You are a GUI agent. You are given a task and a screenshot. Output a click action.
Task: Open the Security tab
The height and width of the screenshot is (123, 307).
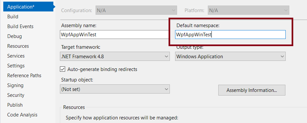pyautogui.click(x=16, y=95)
